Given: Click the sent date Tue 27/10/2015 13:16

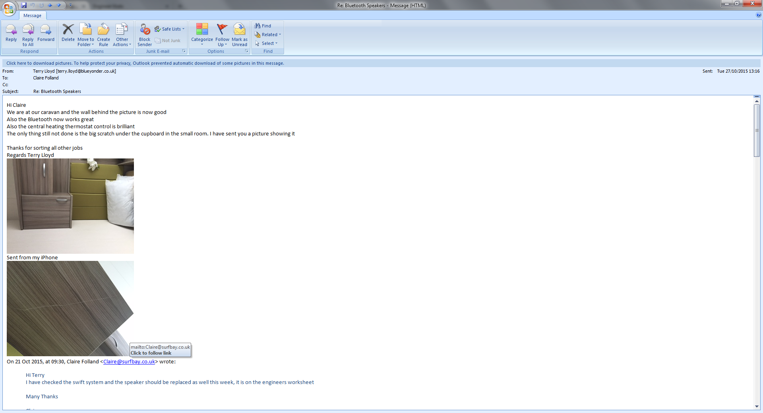Looking at the screenshot, I should coord(738,71).
